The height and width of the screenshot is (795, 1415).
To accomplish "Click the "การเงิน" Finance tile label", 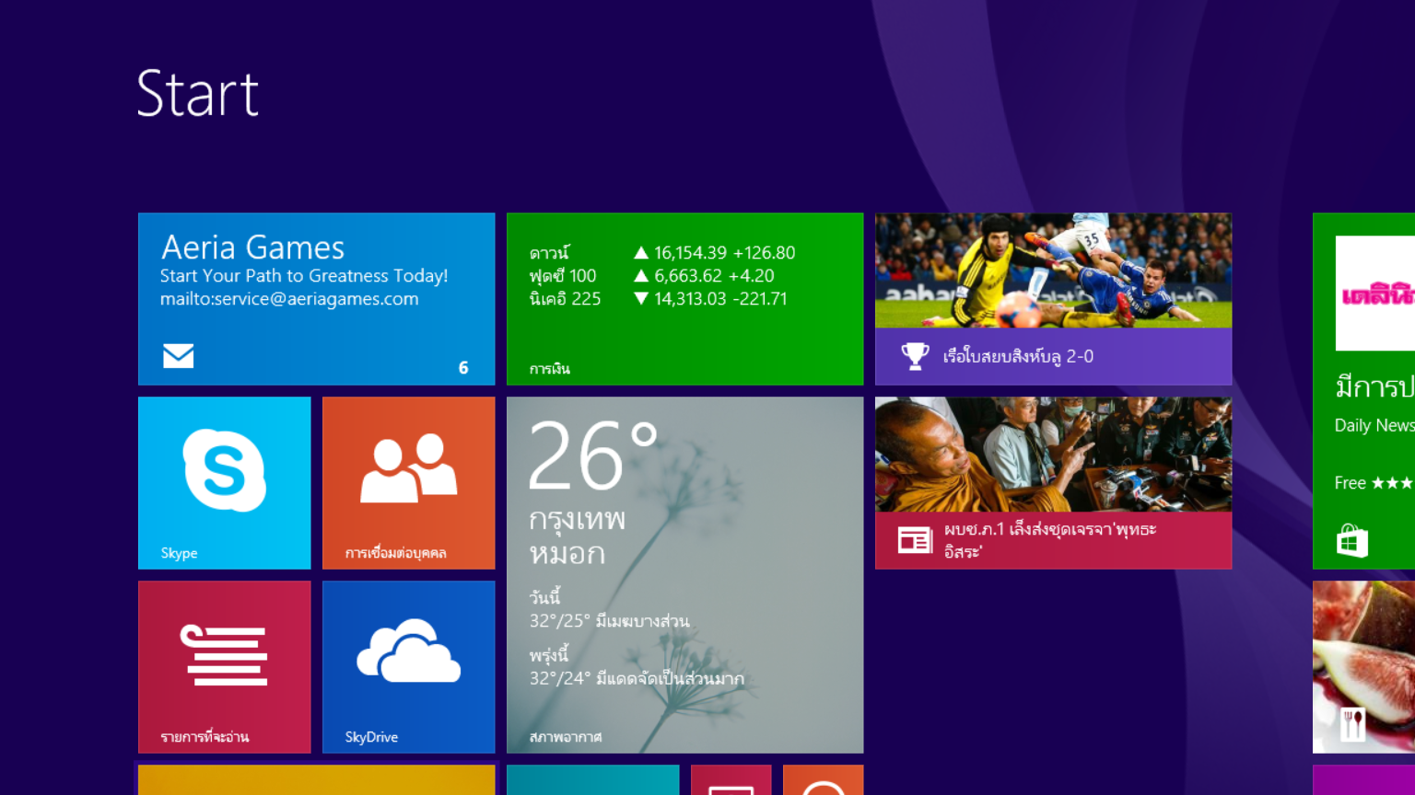I will (x=550, y=369).
